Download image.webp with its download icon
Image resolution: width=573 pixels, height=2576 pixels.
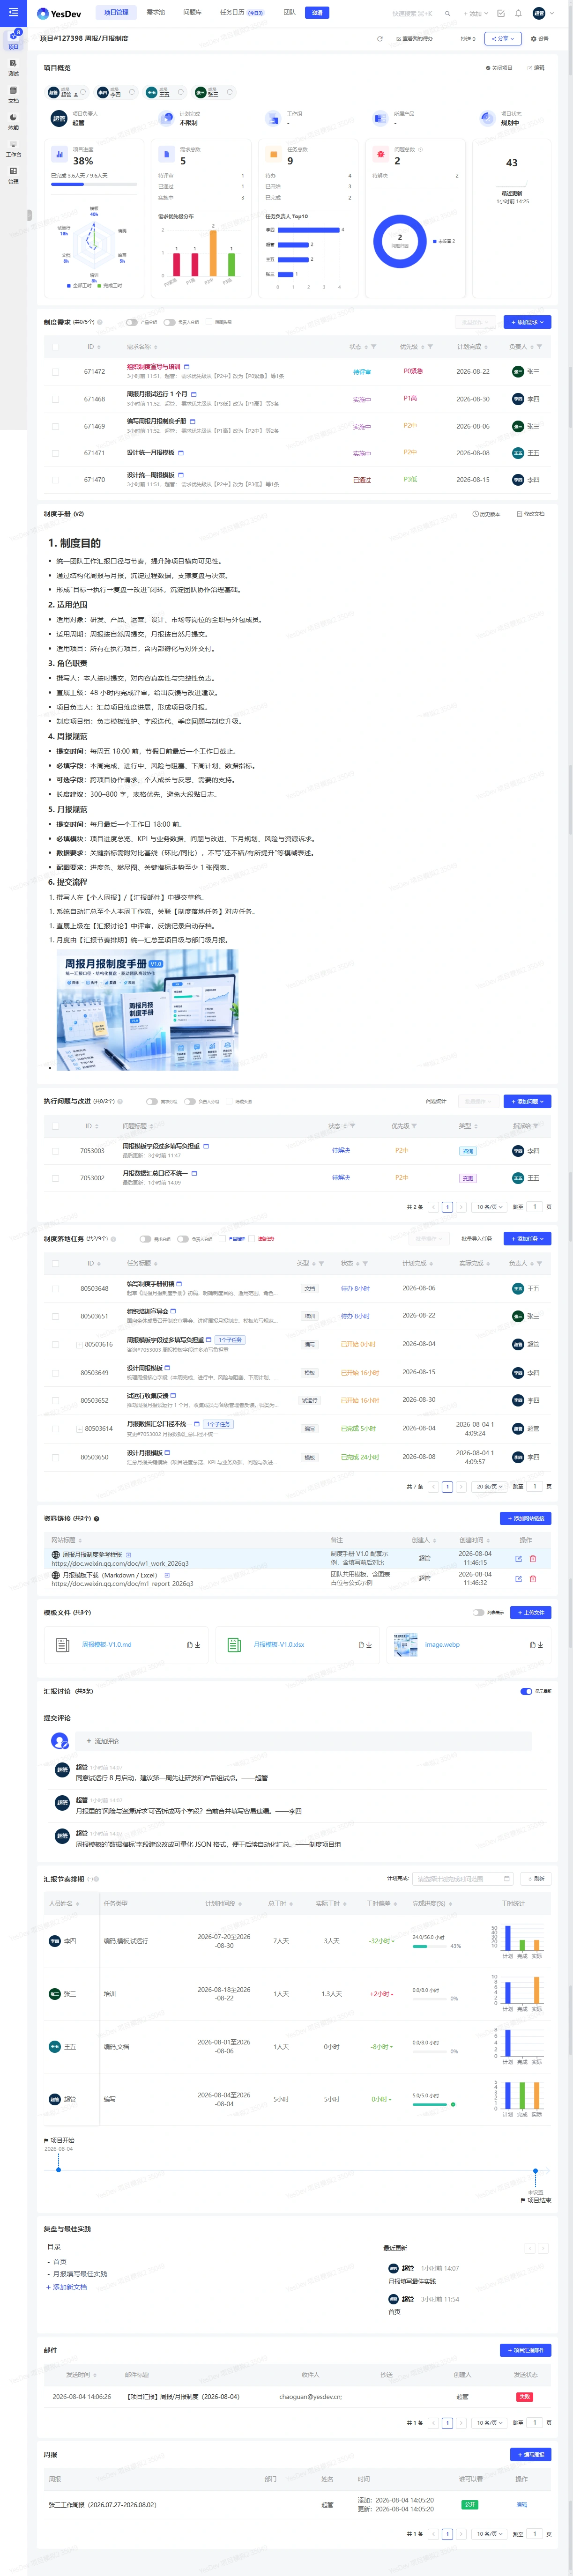tap(540, 1644)
